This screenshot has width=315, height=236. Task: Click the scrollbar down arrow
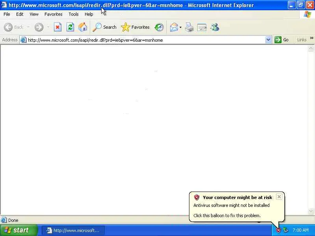(311, 211)
